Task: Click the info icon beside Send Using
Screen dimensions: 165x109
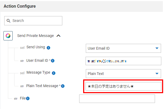Action: point(49,48)
